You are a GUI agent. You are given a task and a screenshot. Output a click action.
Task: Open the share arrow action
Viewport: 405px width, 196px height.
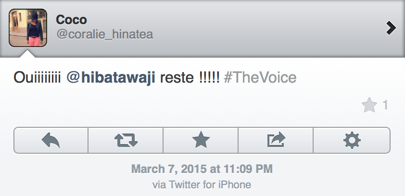(276, 140)
